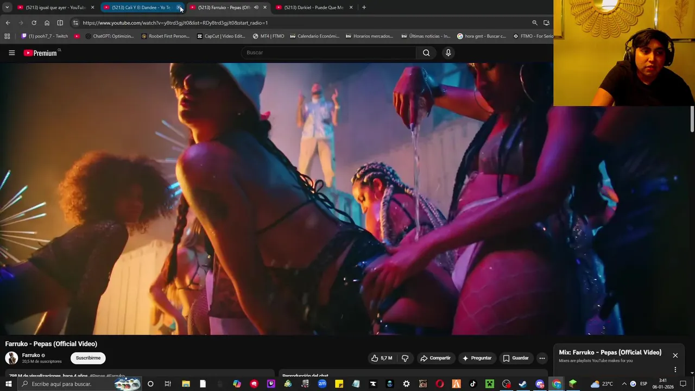Viewport: 695px width, 391px height.
Task: Mute the Farruko tab audio
Action: point(256,8)
